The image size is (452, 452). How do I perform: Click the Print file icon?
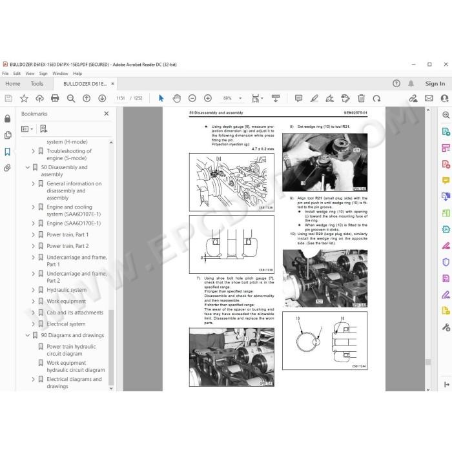[55, 98]
